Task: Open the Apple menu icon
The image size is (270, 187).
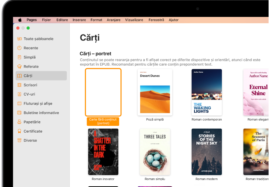Action: click(x=20, y=20)
